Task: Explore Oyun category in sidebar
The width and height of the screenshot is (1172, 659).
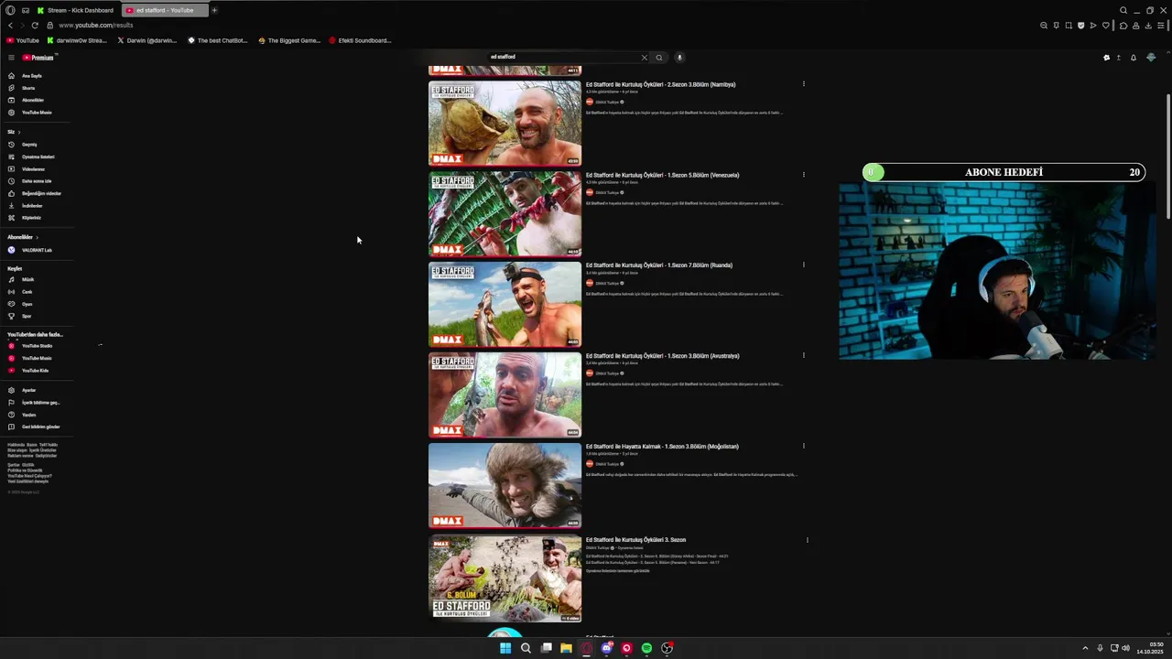Action: (x=27, y=304)
